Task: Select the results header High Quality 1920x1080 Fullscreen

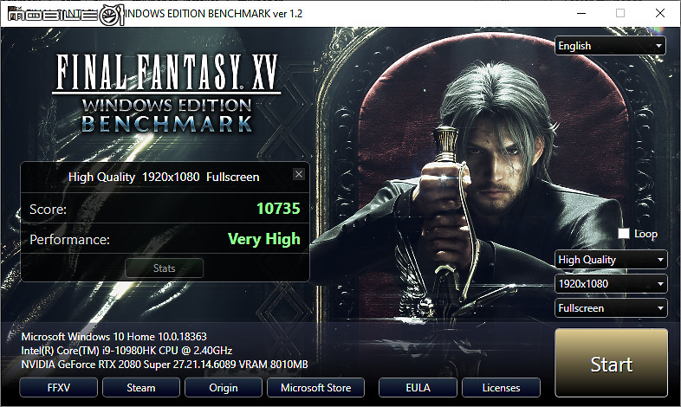Action: 164,177
